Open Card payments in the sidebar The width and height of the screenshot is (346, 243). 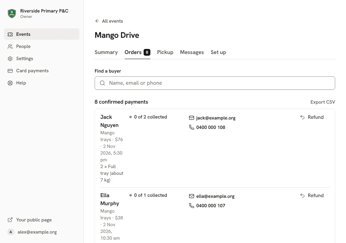(x=42, y=71)
